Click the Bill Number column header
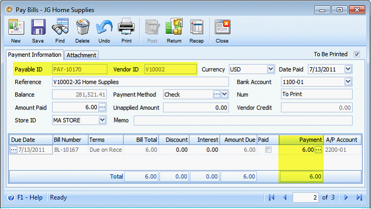 tap(71, 140)
